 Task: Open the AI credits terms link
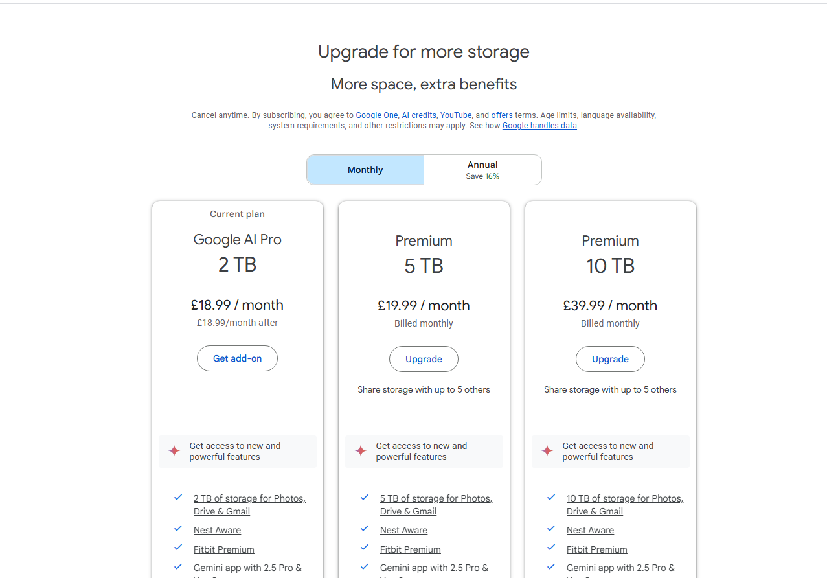(x=419, y=115)
